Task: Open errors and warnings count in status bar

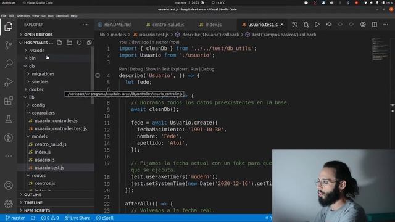Action: point(50,218)
